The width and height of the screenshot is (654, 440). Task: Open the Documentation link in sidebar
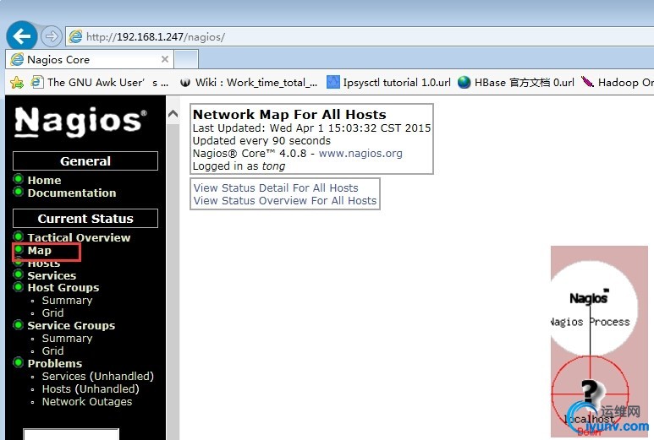pyautogui.click(x=72, y=193)
